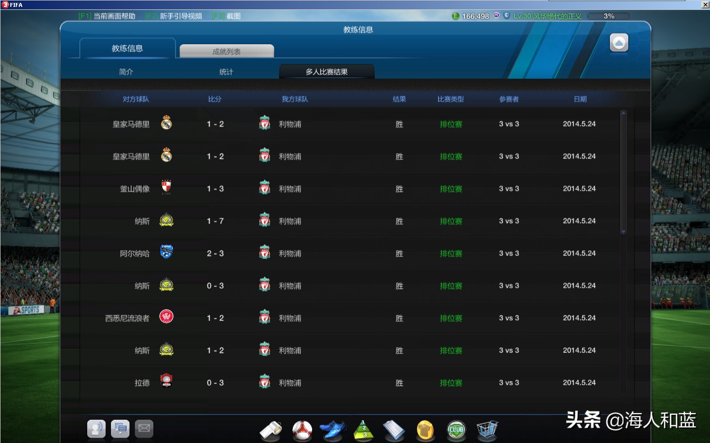Switch to the 成就列表 tab
710x443 pixels.
[x=226, y=51]
